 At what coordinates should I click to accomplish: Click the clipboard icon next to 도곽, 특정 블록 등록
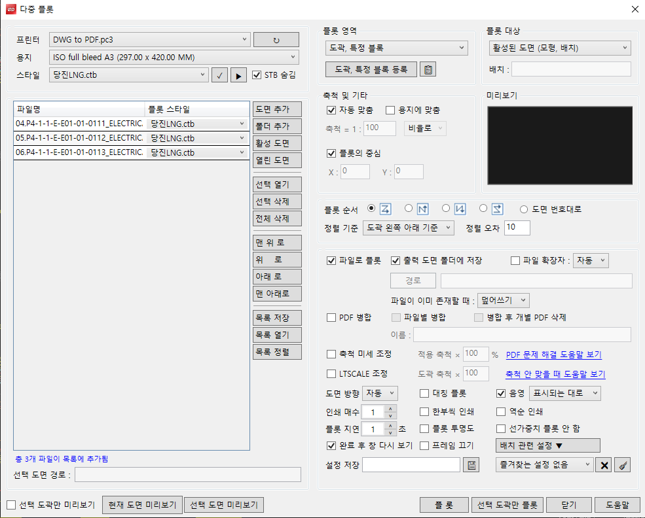[428, 69]
